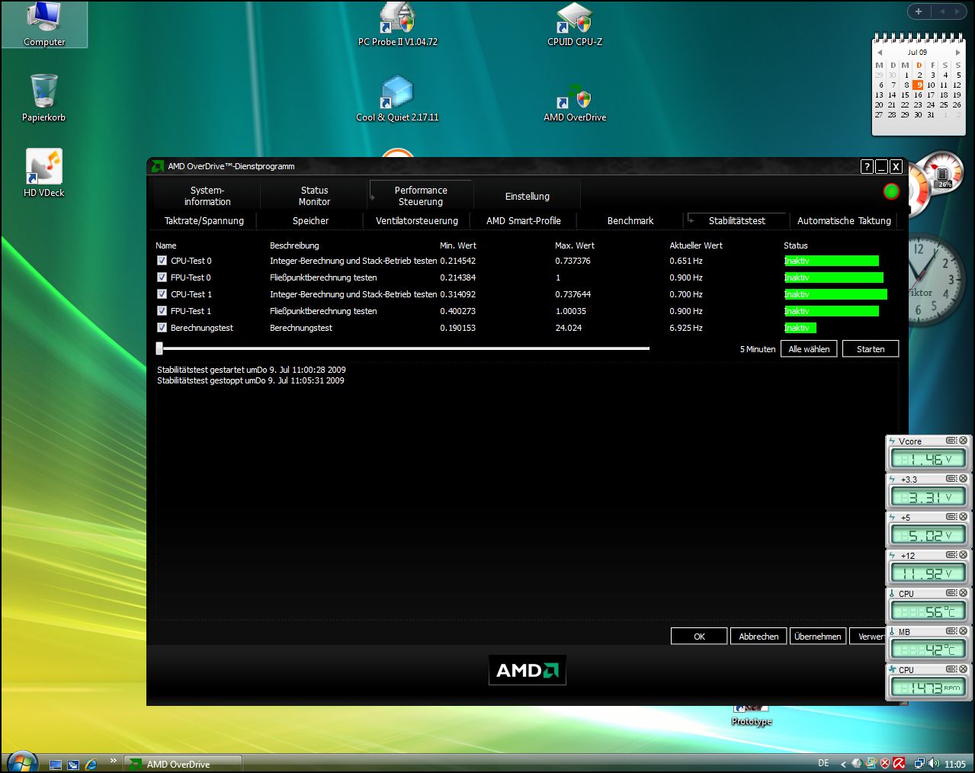
Task: Launch Internet Explorer from quick launch
Action: click(91, 764)
